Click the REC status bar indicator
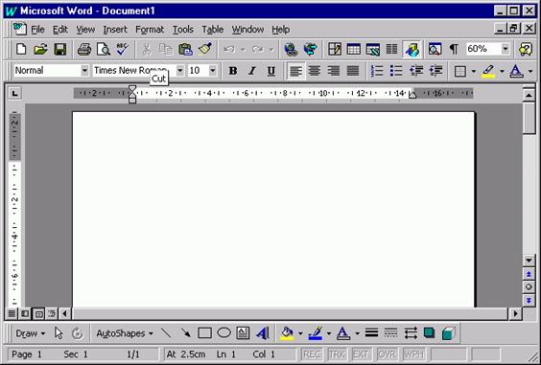The width and height of the screenshot is (541, 365). click(x=312, y=354)
